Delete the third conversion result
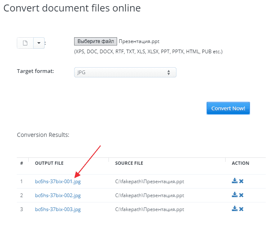Screen dimensions: 269x225 click(x=241, y=209)
